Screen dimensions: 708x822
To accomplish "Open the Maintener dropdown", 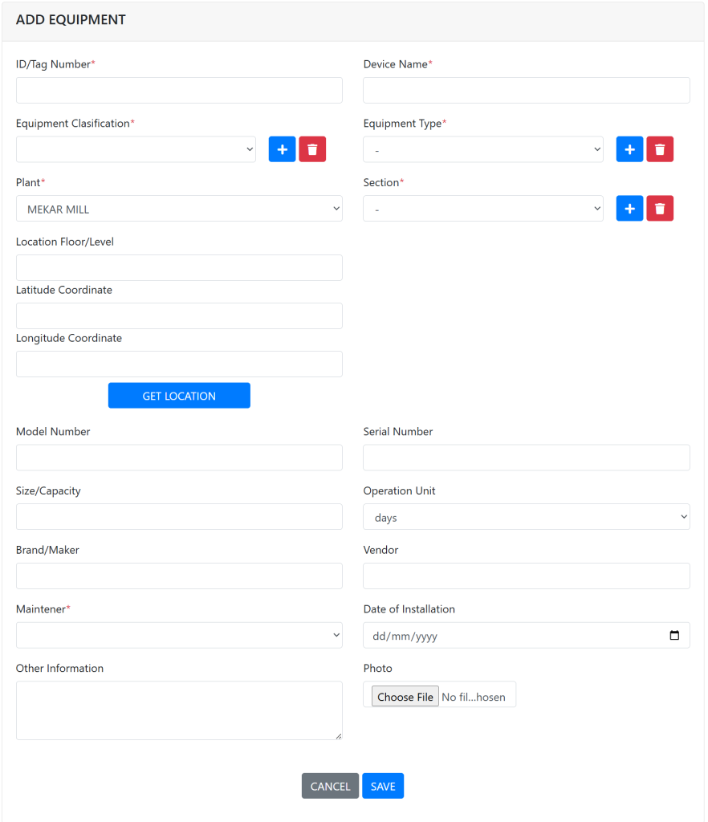I will pyautogui.click(x=179, y=635).
